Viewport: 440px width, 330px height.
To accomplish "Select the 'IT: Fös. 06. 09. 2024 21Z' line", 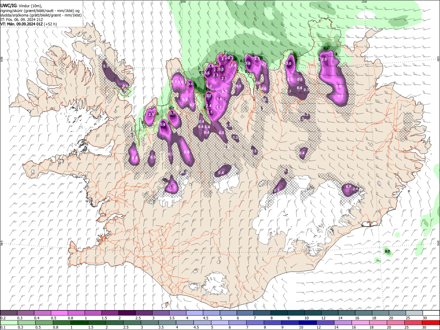I will coord(22,20).
